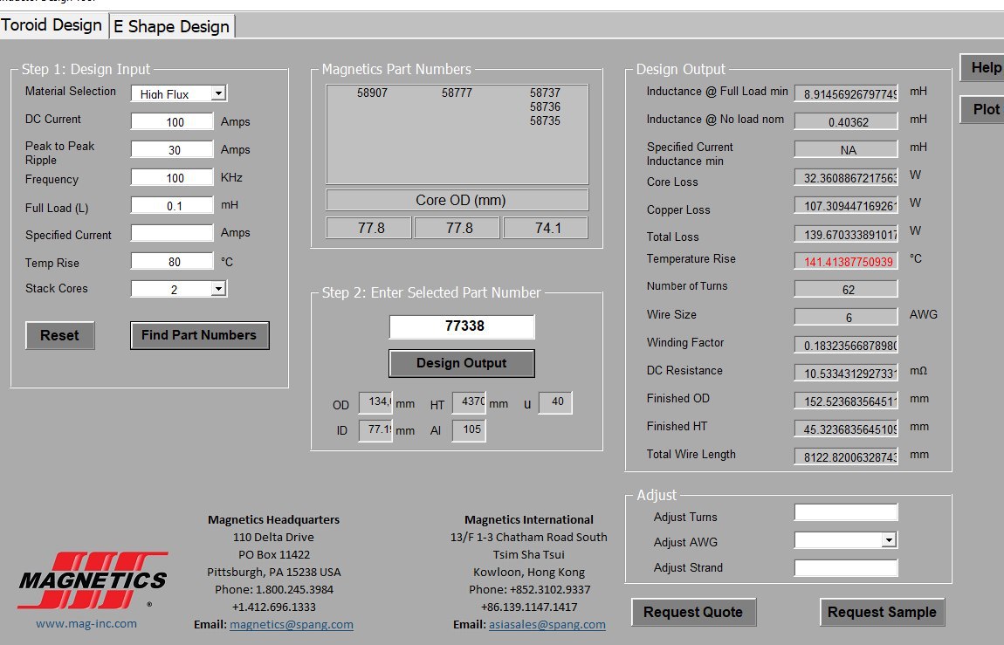Click the Total Loss output value
The width and height of the screenshot is (1004, 645).
pos(846,234)
